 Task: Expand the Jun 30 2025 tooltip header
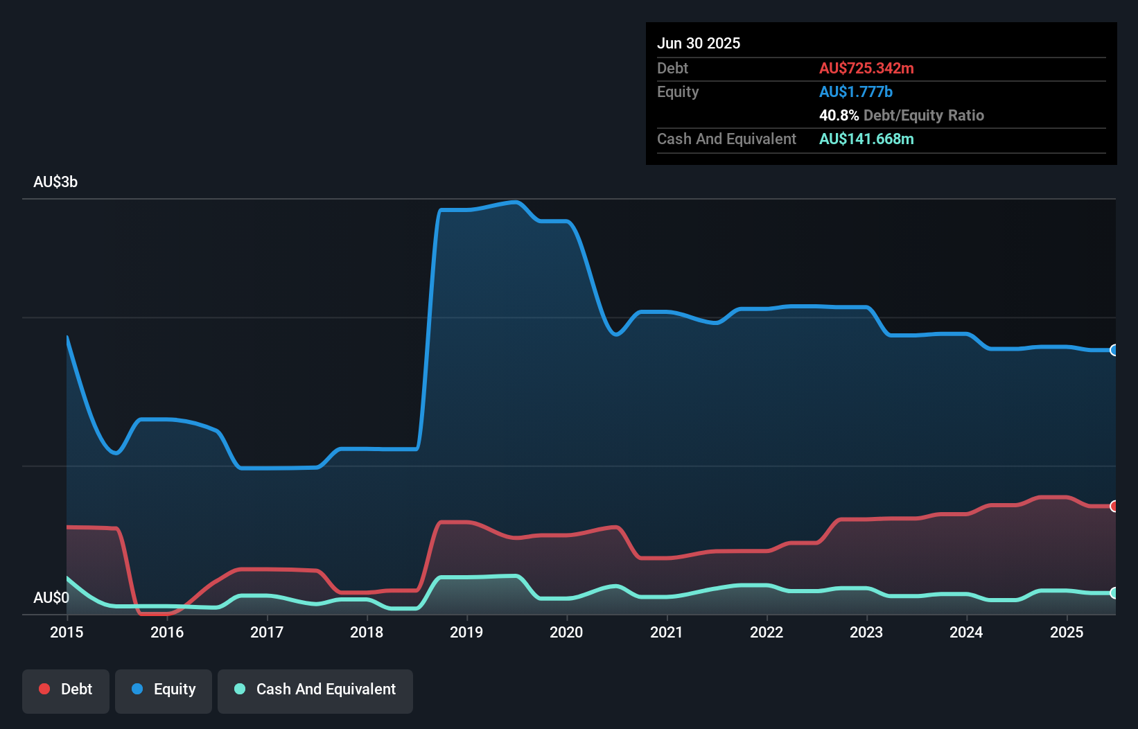(x=699, y=43)
